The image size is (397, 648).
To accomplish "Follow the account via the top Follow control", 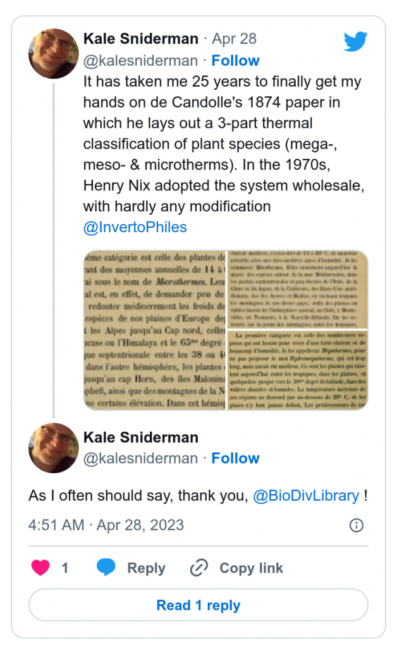I will pos(236,61).
